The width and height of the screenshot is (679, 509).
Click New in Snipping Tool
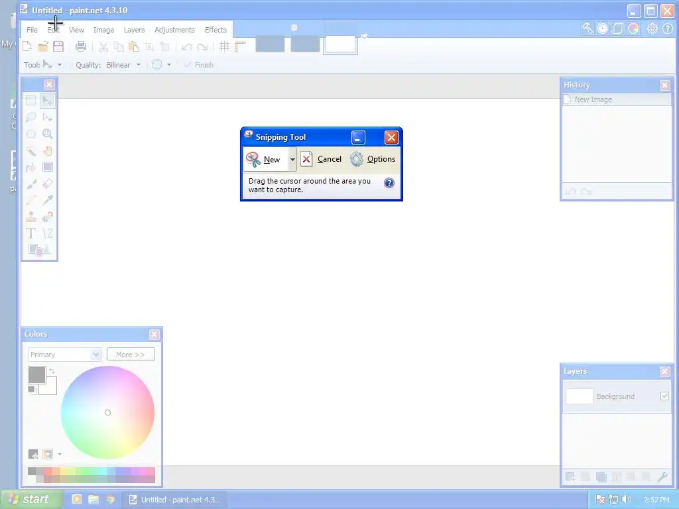pos(266,159)
